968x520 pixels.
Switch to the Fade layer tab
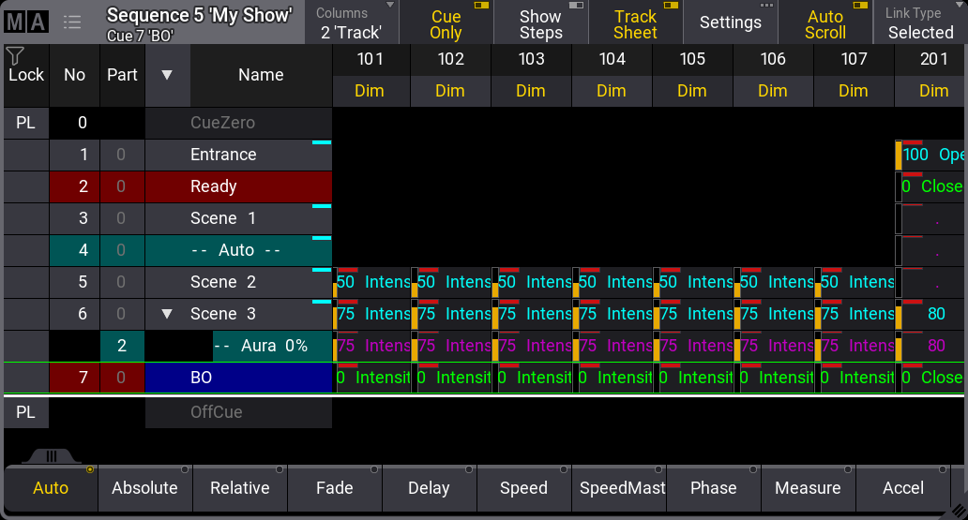(334, 488)
